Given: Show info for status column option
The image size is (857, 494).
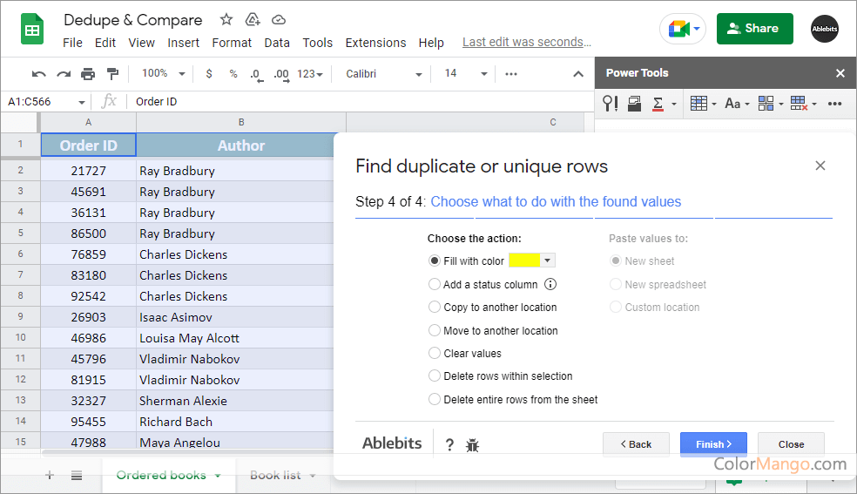Looking at the screenshot, I should point(550,284).
